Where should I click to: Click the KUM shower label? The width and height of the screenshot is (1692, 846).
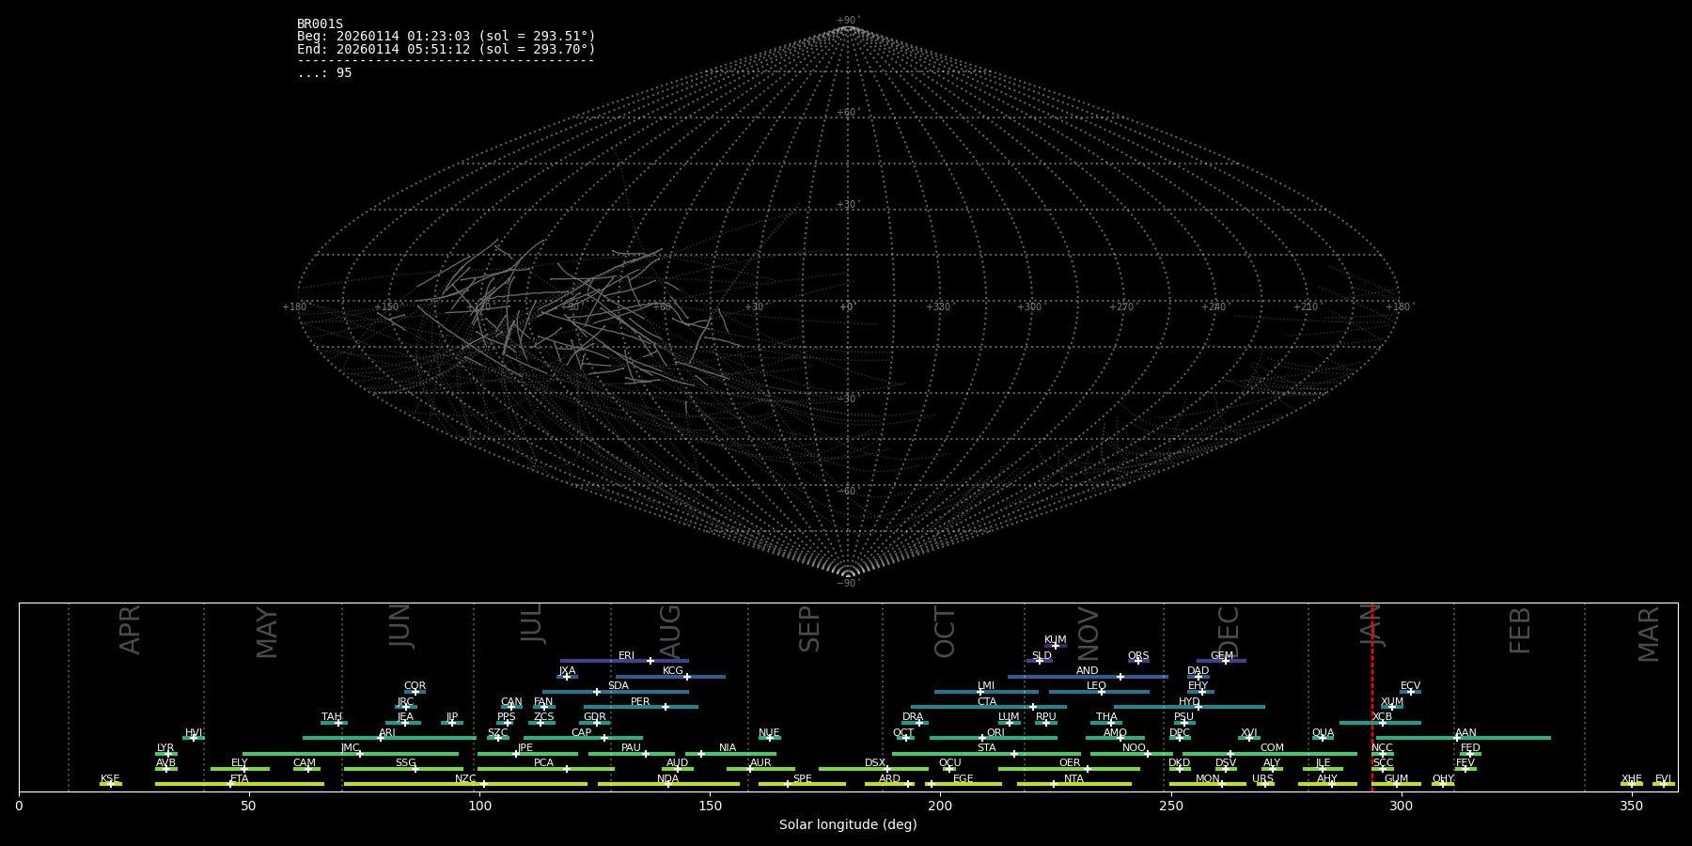point(1056,640)
